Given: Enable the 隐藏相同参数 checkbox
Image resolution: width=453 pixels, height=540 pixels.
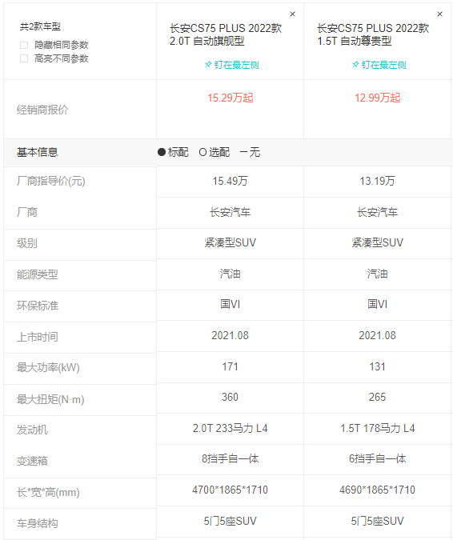Looking at the screenshot, I should (24, 45).
